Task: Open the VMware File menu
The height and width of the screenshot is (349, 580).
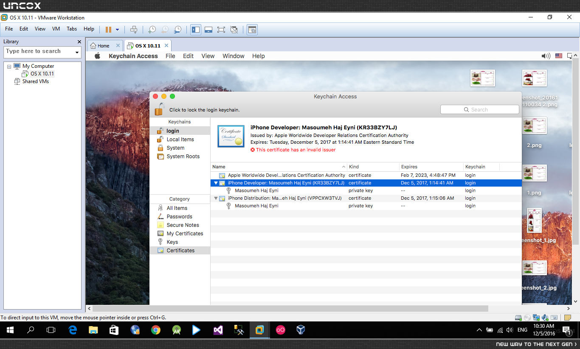Action: point(9,29)
